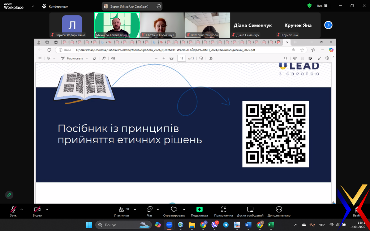Open the Вид view layout menu
This screenshot has height=231, width=370.
322,6
